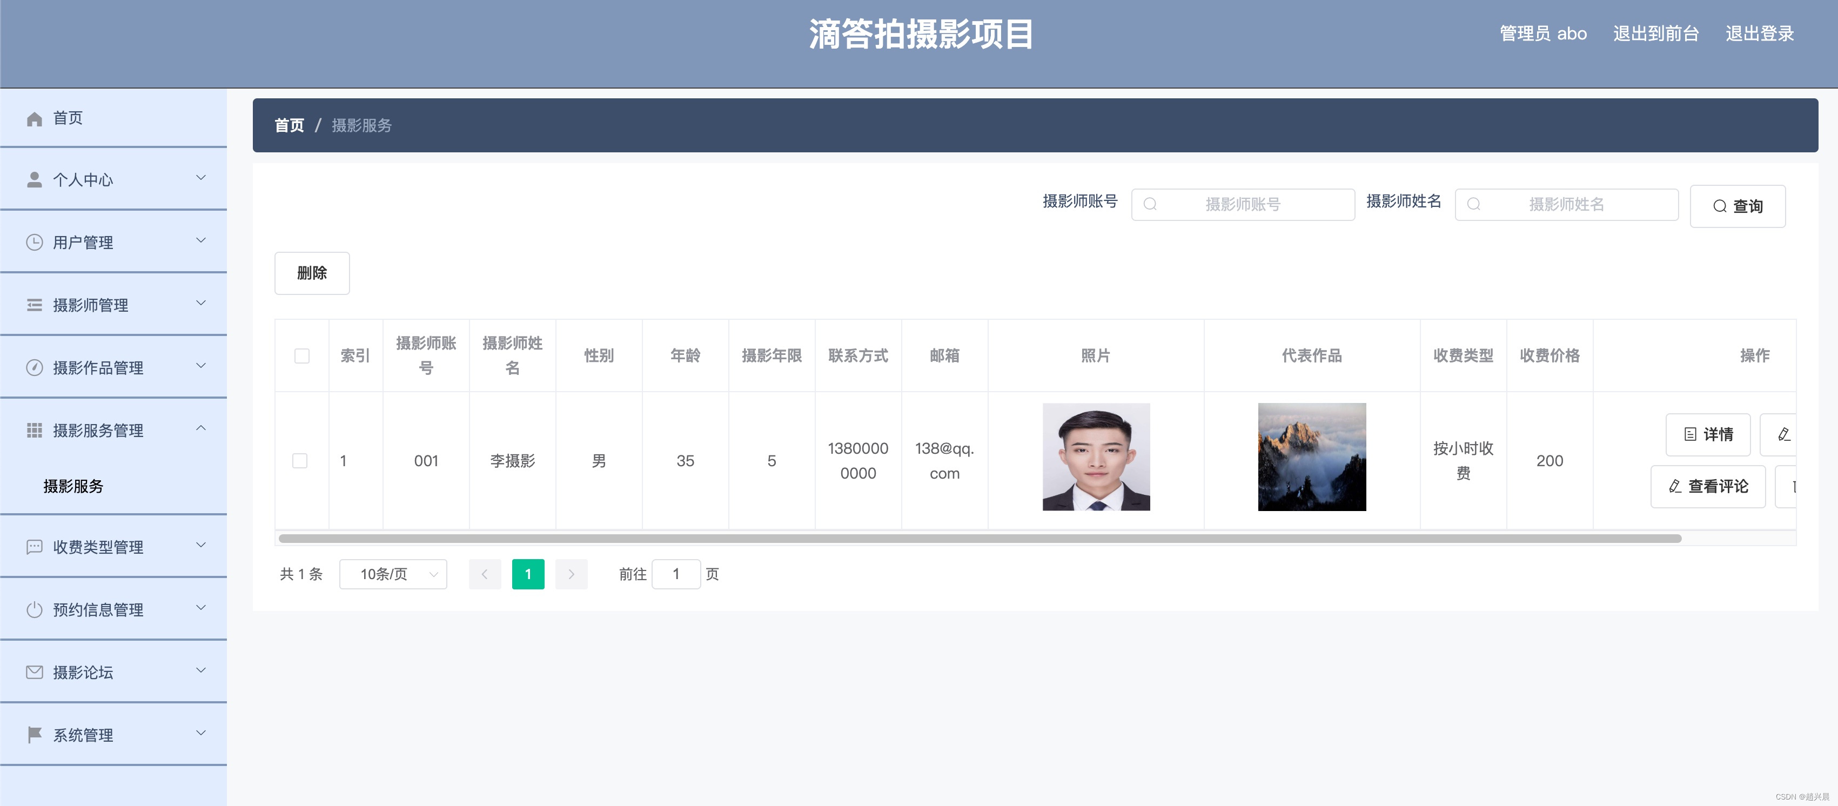Click the envelope icon beside 摄影论坛
Screen dimensions: 1838x806
(34, 672)
